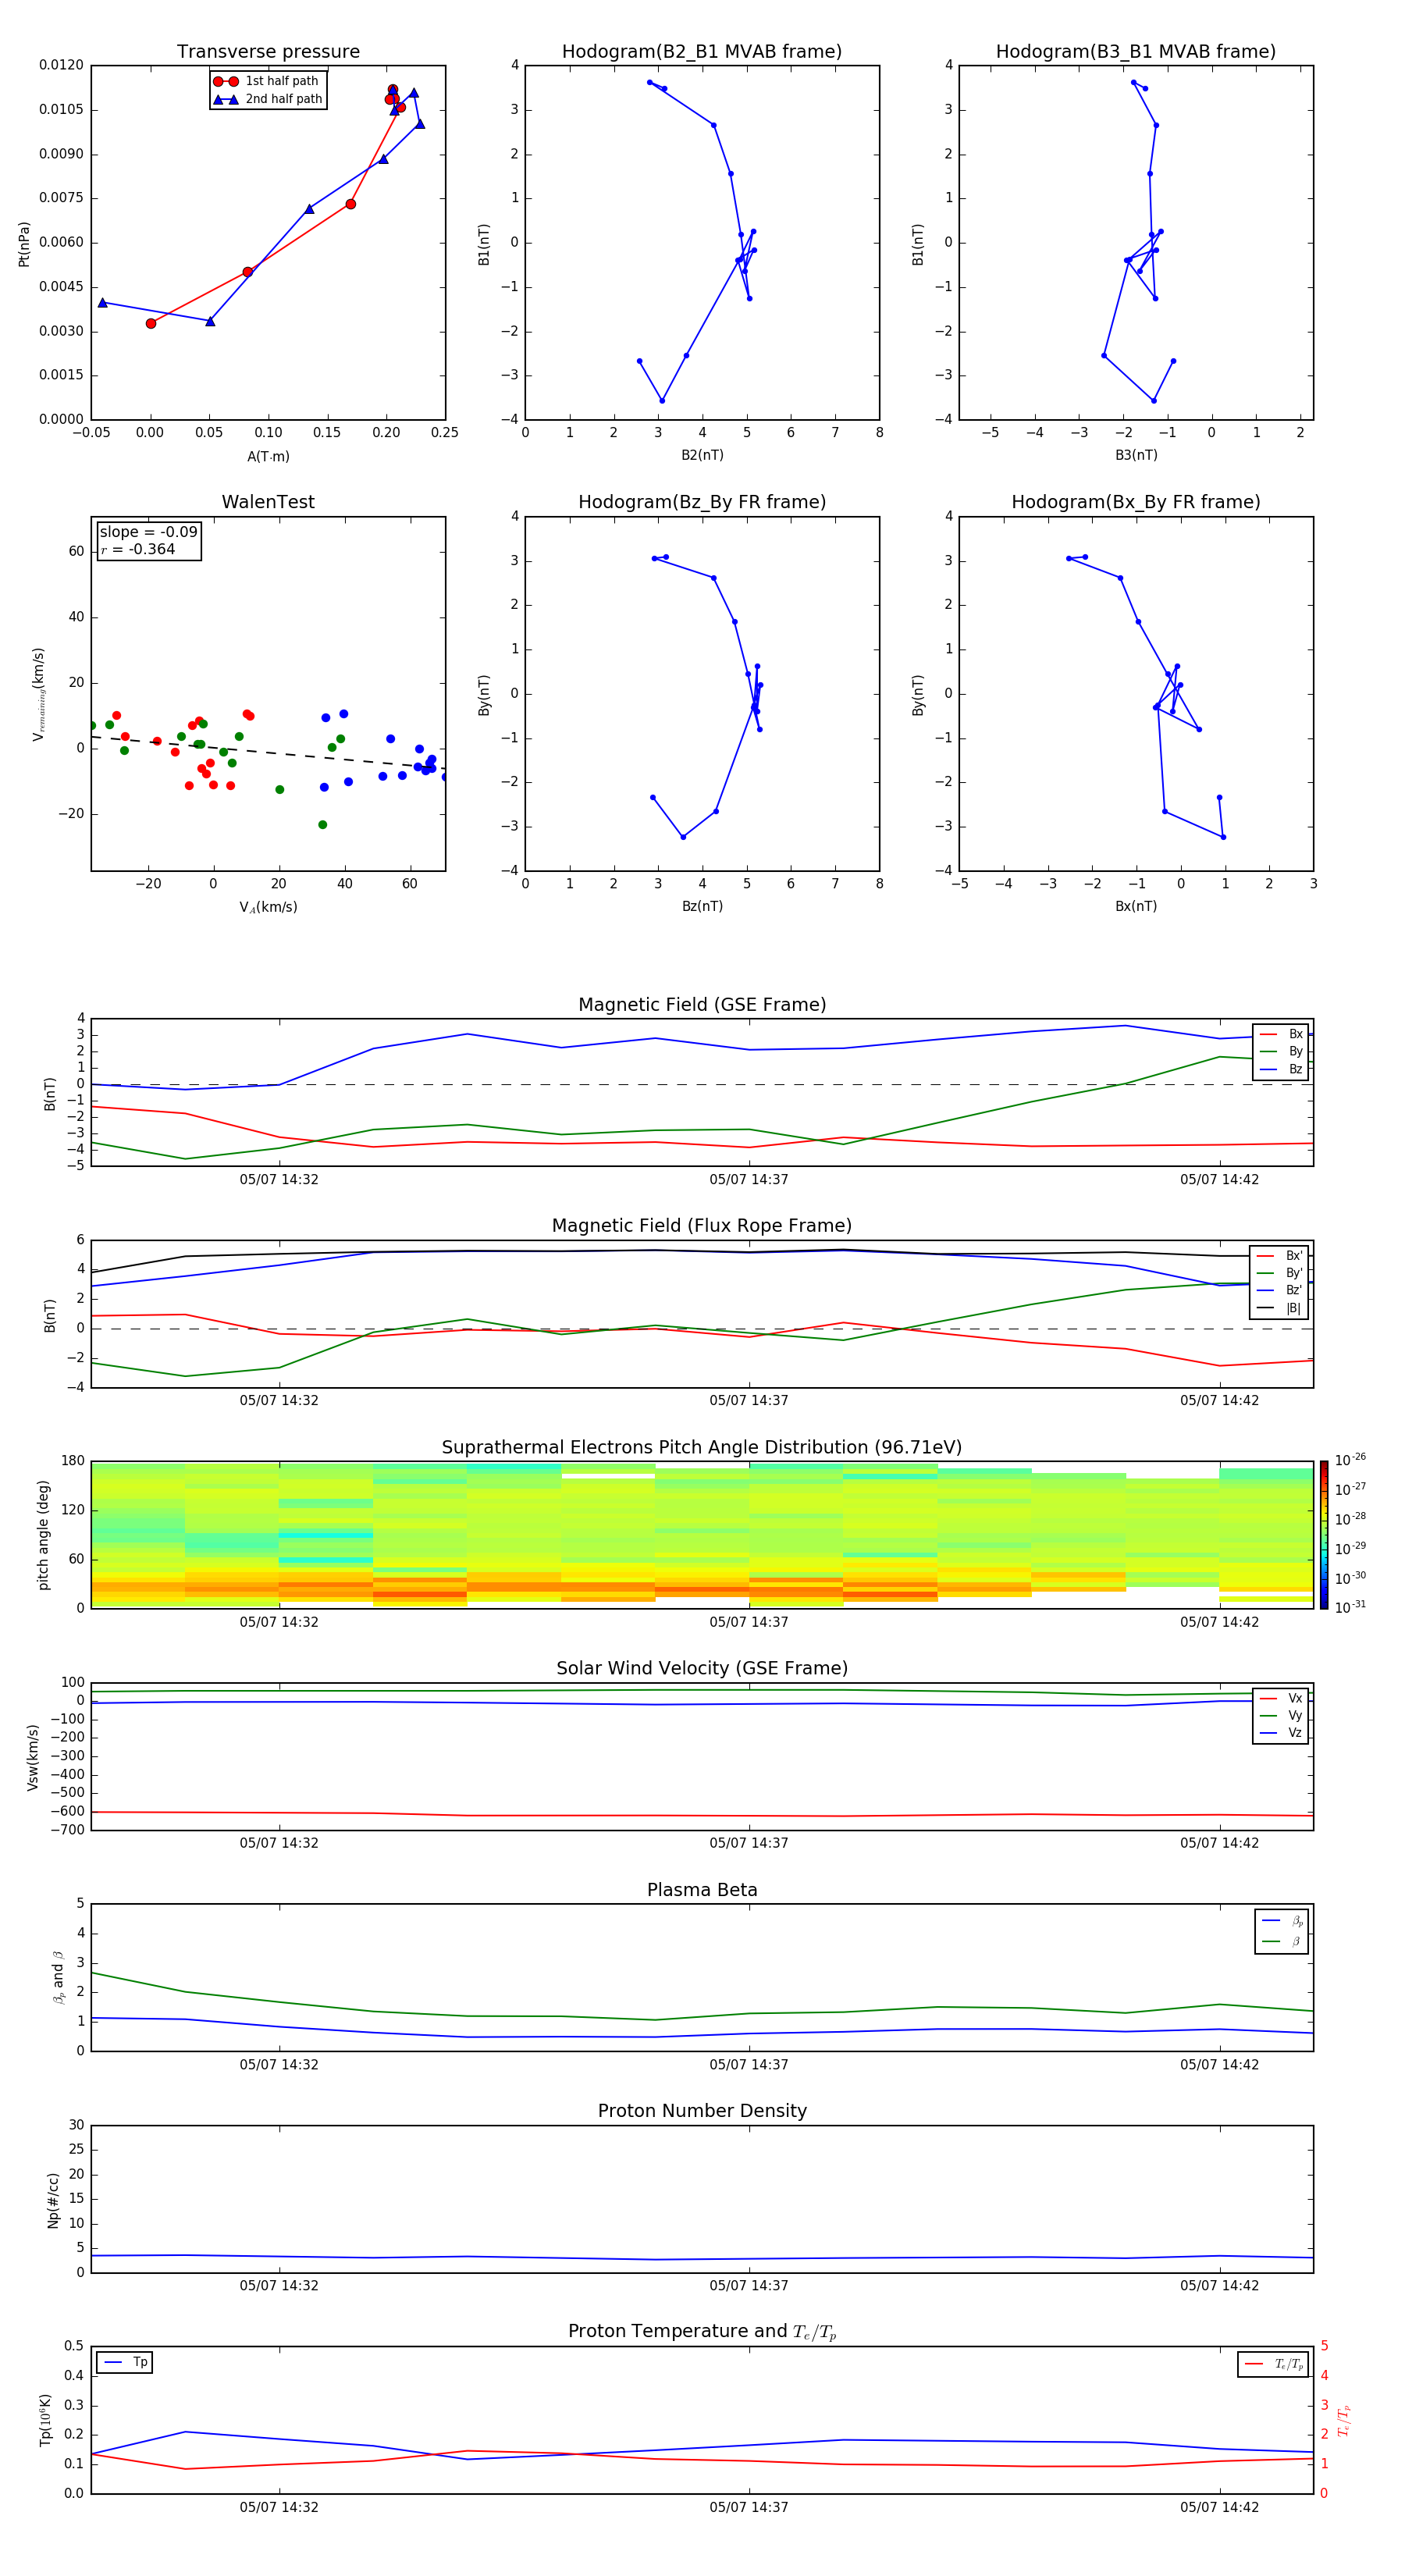This screenshot has width=1405, height=2576.
Task: Click the "10^-31" colorbar tick label
Action: [x=1350, y=1607]
